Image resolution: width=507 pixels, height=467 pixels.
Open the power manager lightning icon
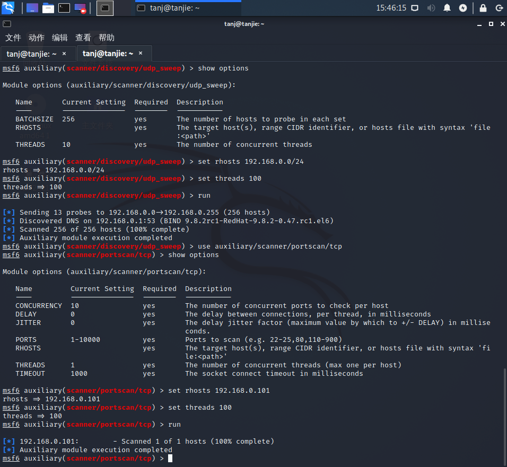coord(463,8)
